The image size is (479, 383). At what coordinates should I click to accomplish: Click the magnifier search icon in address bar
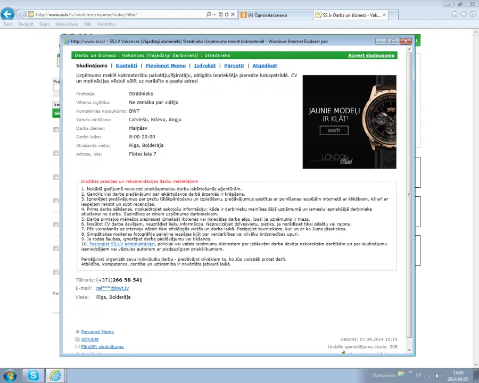[x=209, y=14]
